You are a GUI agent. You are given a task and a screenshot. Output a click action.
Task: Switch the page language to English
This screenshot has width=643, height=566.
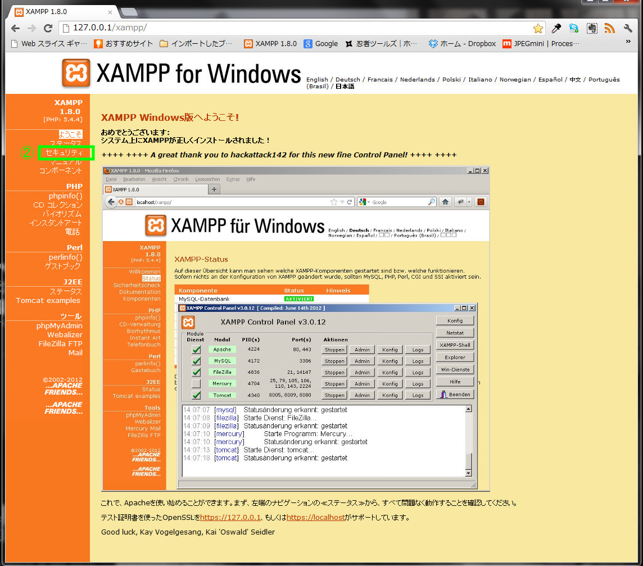[317, 80]
